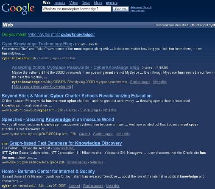The width and height of the screenshot is (215, 189).
Task: Switch to the Video tab
Action: 73,3
